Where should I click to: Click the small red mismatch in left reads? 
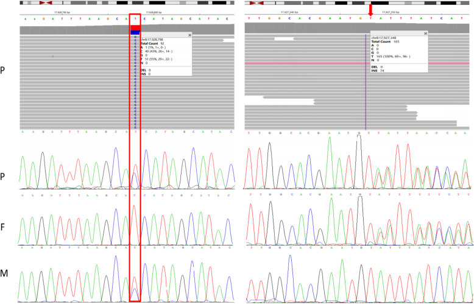tap(53, 56)
